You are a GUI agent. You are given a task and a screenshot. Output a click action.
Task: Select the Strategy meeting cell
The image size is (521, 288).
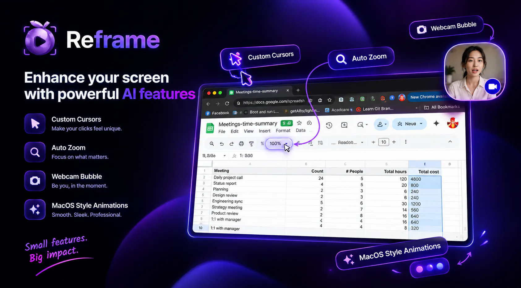click(248, 207)
